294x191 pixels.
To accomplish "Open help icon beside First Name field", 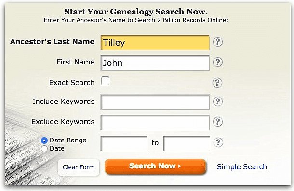I will click(218, 62).
